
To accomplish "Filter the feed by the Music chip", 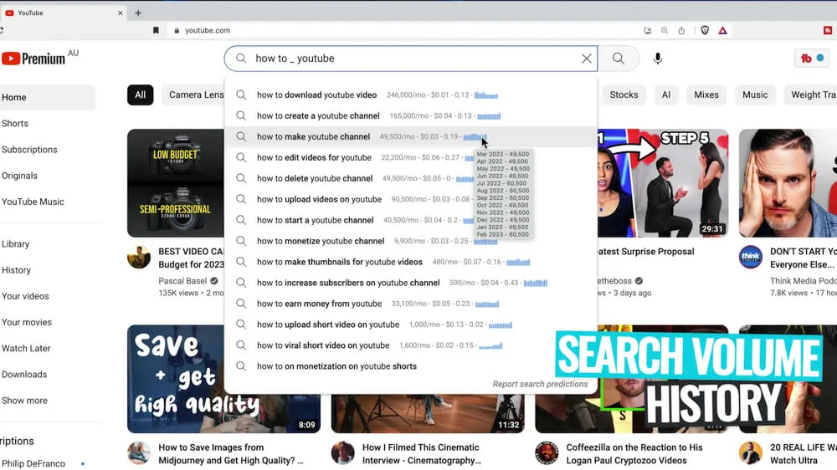I will coord(754,95).
